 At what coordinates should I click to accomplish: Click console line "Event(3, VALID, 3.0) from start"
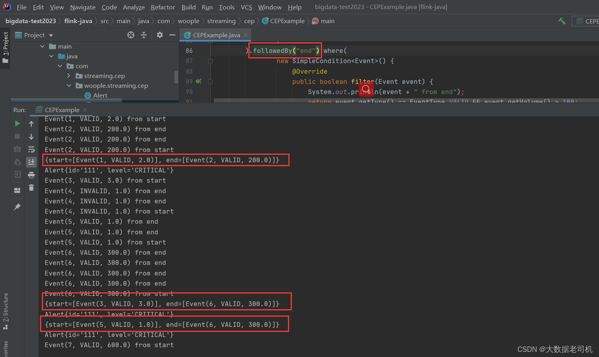pos(105,180)
